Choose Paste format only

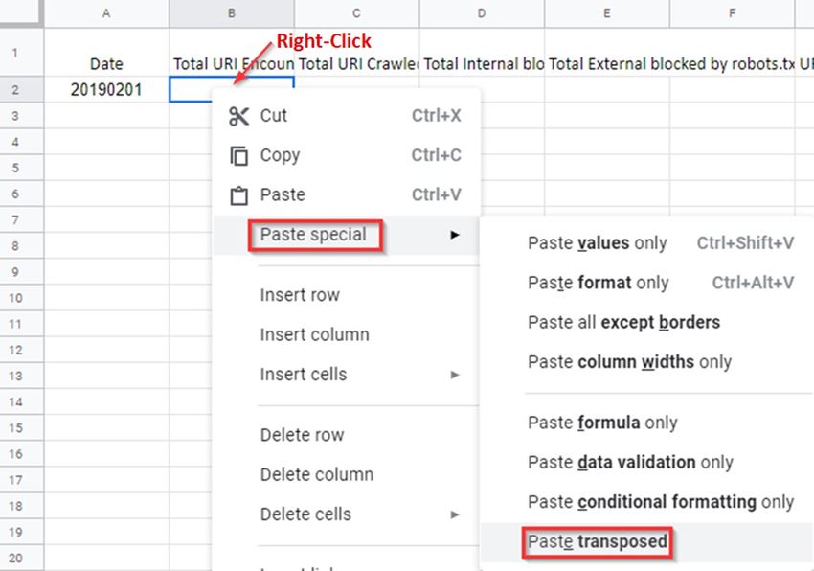point(598,283)
